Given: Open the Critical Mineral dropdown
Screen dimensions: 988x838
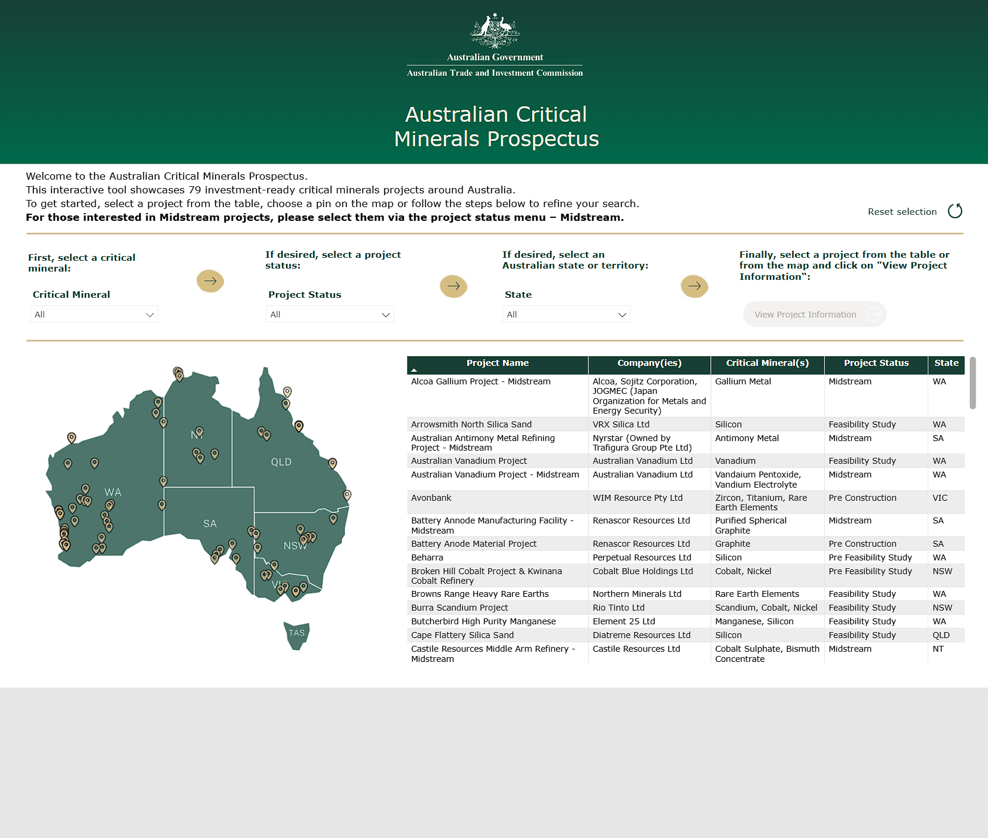Looking at the screenshot, I should (x=94, y=315).
